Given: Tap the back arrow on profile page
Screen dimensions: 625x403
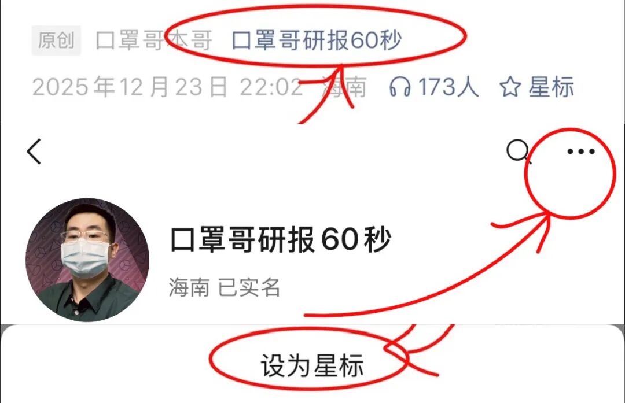Looking at the screenshot, I should click(x=34, y=151).
